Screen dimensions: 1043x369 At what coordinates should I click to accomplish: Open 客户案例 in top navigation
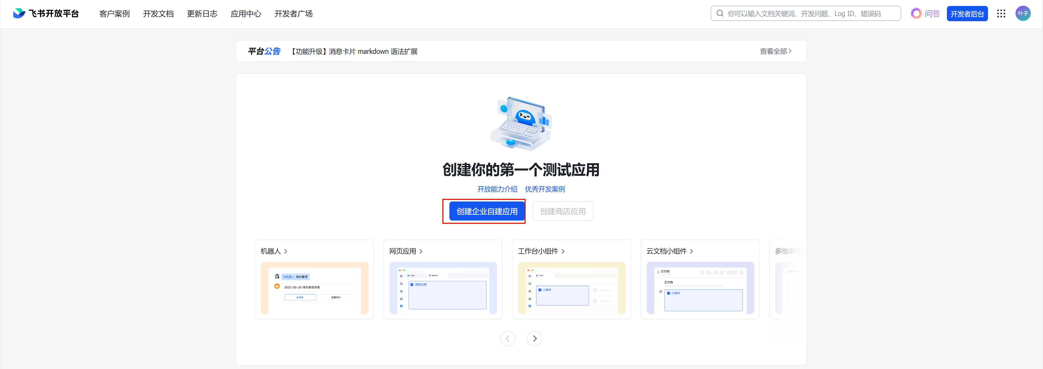pos(114,14)
